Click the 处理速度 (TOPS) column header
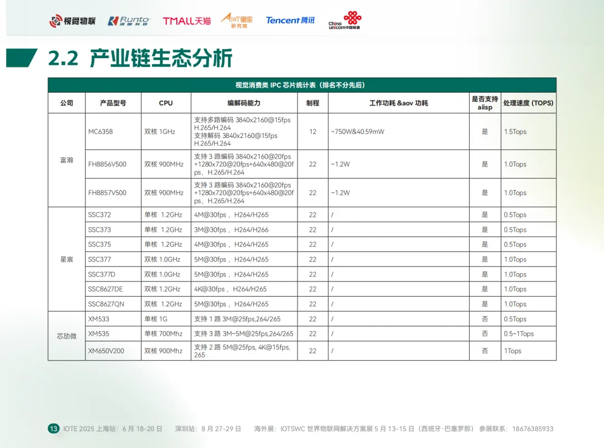The image size is (604, 448). 528,103
